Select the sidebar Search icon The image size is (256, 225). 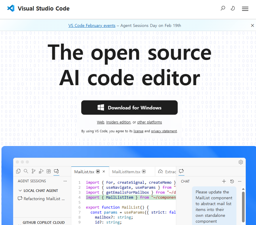point(26,171)
